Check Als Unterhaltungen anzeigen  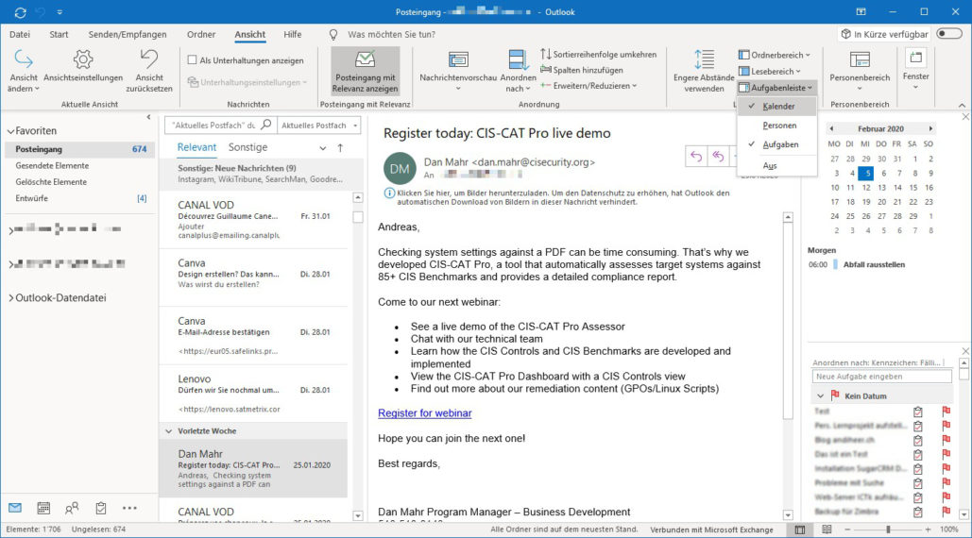(x=192, y=60)
